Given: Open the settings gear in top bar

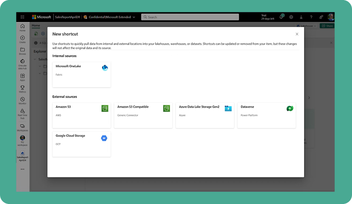Looking at the screenshot, I should point(291,17).
